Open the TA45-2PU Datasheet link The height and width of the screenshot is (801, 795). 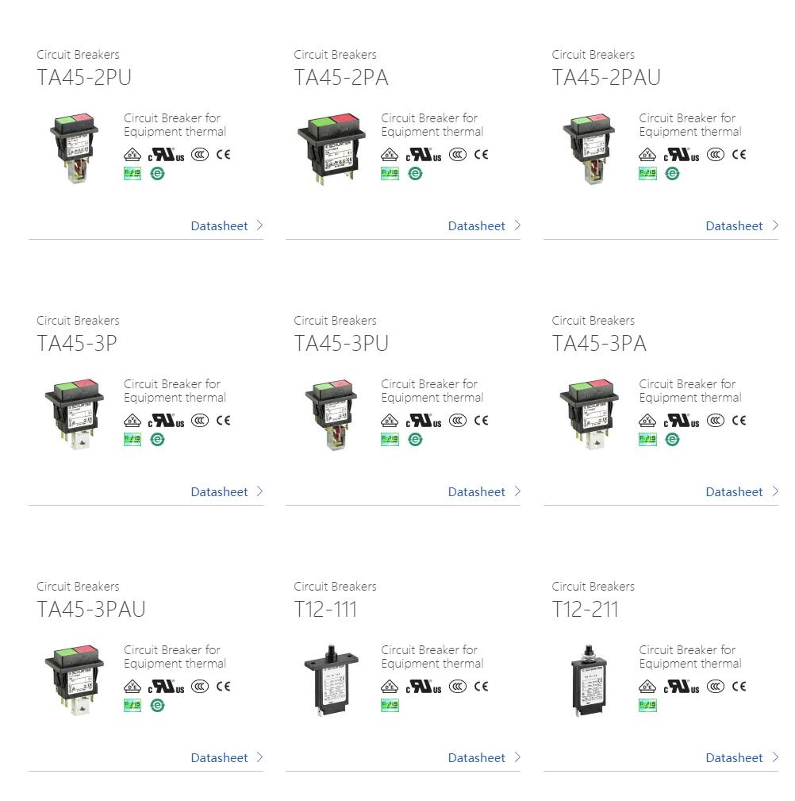click(219, 225)
